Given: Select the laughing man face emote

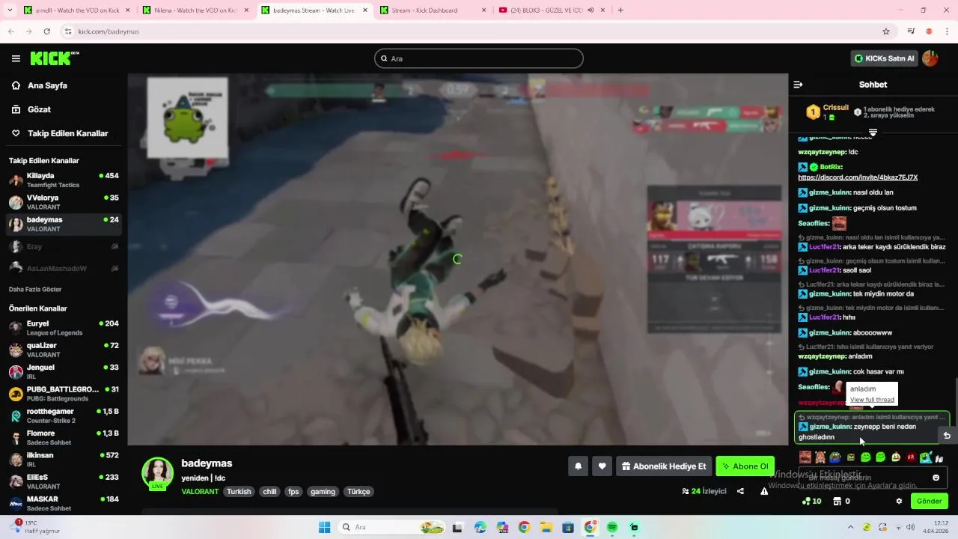Looking at the screenshot, I should click(x=805, y=457).
